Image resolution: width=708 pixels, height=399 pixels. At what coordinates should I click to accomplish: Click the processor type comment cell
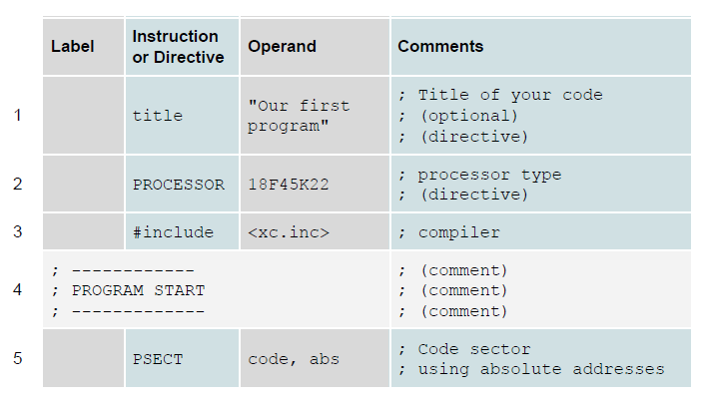(541, 184)
